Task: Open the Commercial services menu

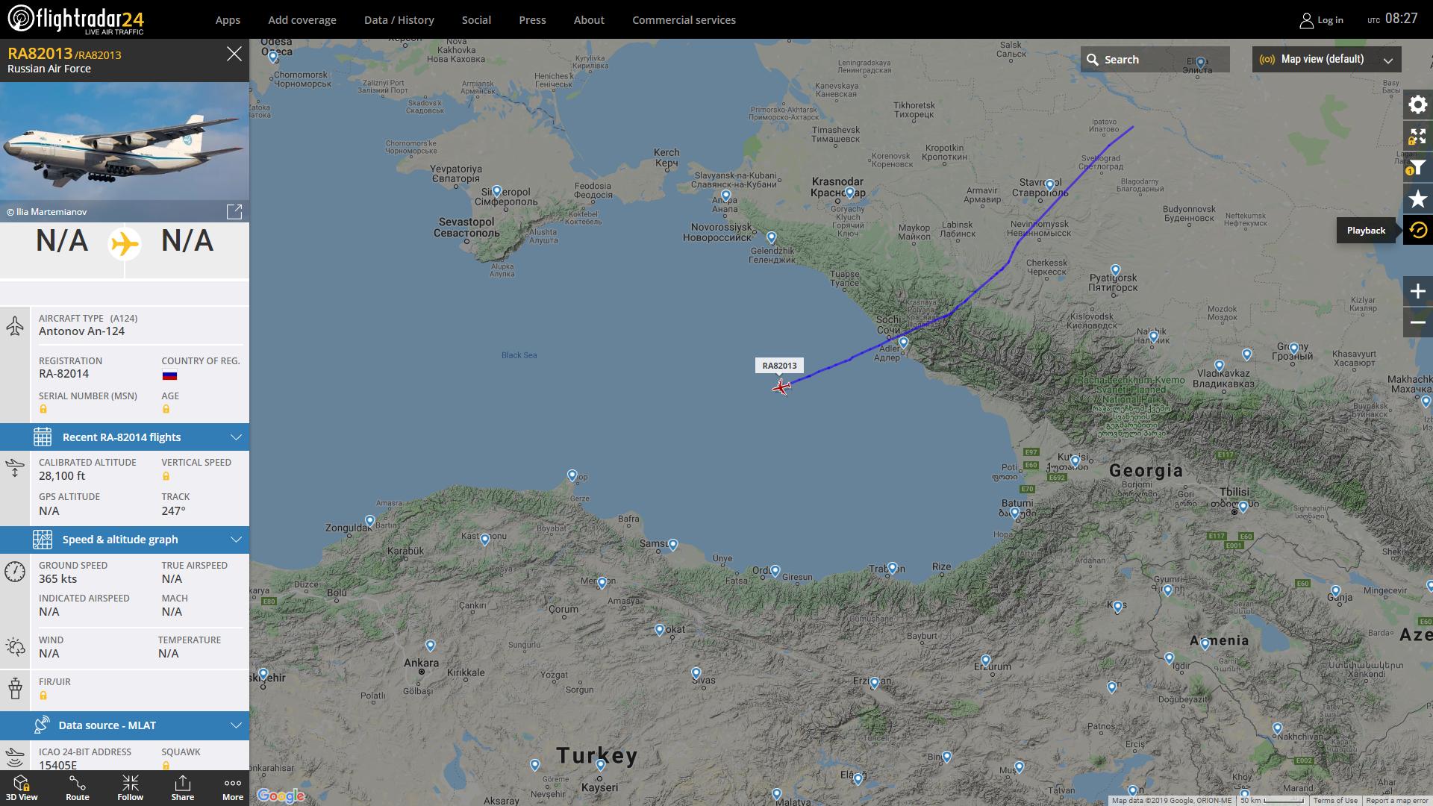Action: (x=684, y=20)
